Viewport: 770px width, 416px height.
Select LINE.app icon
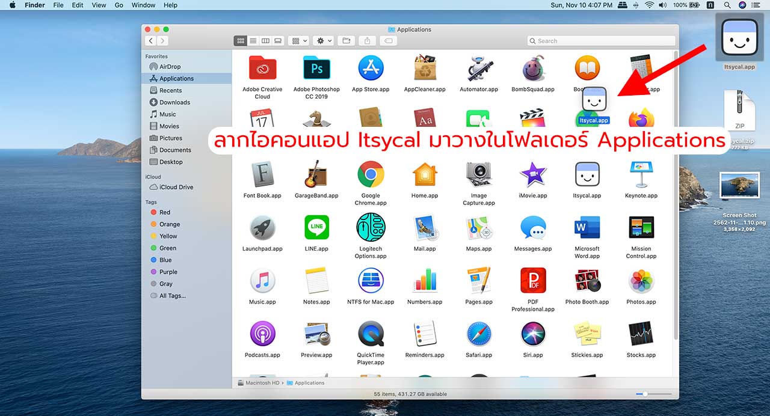pyautogui.click(x=316, y=227)
